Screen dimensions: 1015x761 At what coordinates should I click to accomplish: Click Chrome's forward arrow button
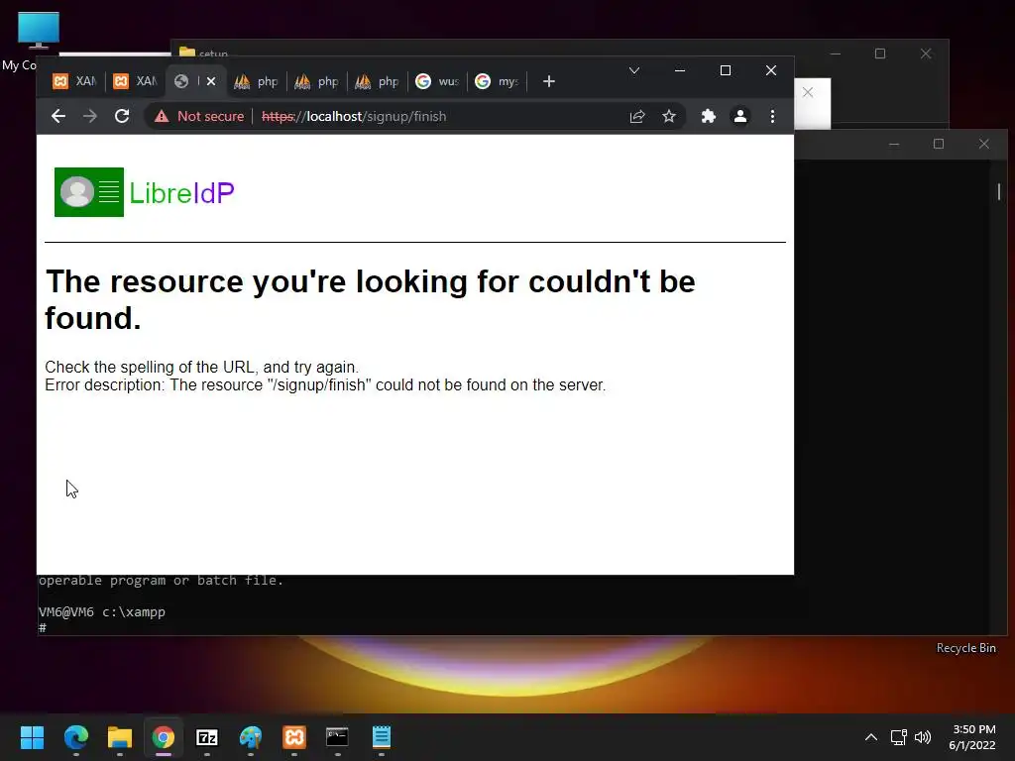(90, 117)
